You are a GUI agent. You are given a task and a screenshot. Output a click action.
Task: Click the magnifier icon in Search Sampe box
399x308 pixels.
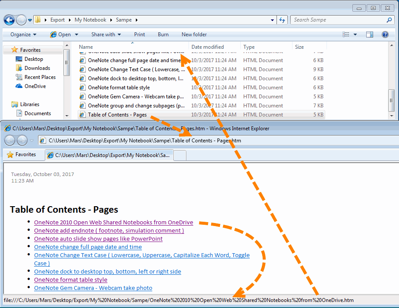click(x=389, y=20)
